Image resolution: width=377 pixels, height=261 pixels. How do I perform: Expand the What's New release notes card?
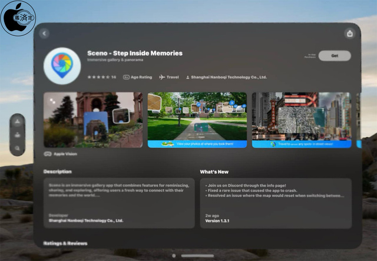point(276,202)
